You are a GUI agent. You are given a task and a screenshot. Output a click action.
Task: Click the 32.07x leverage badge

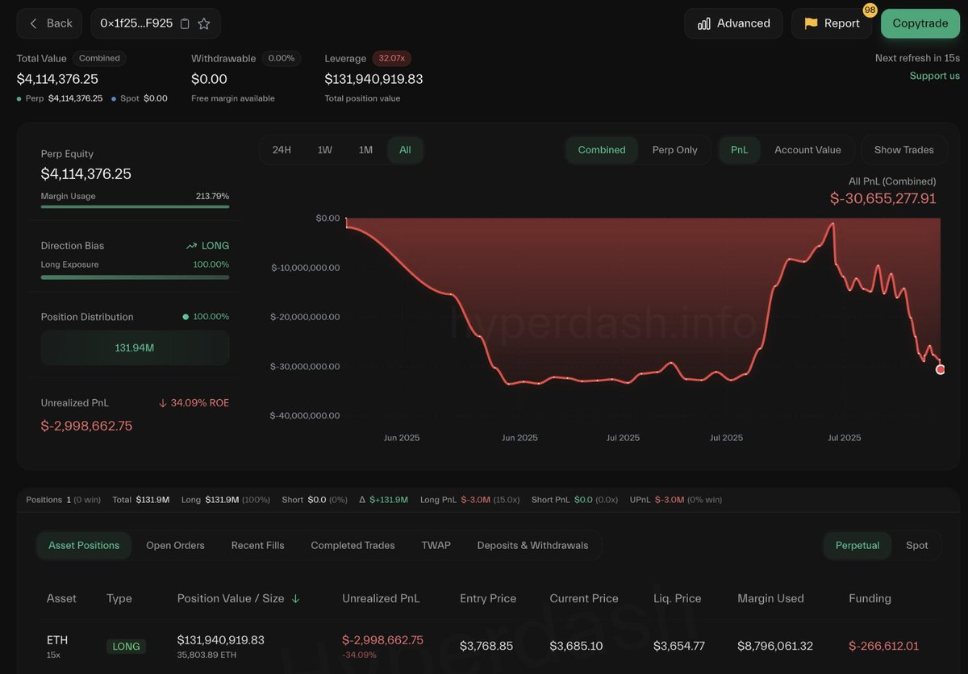coord(392,58)
